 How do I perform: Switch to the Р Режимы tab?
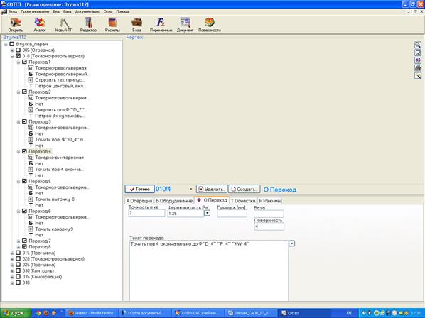coord(269,201)
